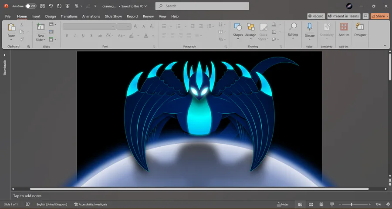The width and height of the screenshot is (392, 209).
Task: Toggle AutoSave switch
Action: (x=31, y=6)
